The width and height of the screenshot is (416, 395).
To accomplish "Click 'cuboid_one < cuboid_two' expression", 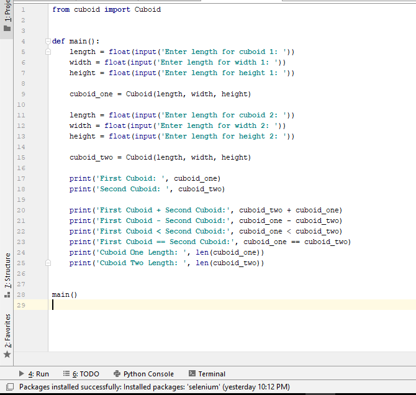I will [x=289, y=232].
